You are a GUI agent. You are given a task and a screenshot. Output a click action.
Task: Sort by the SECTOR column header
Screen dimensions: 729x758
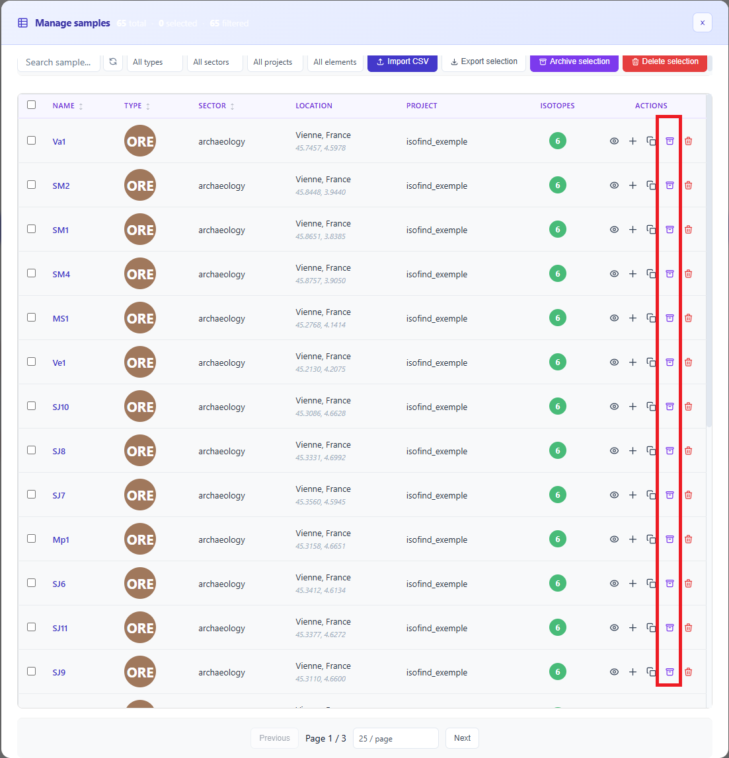[x=217, y=106]
